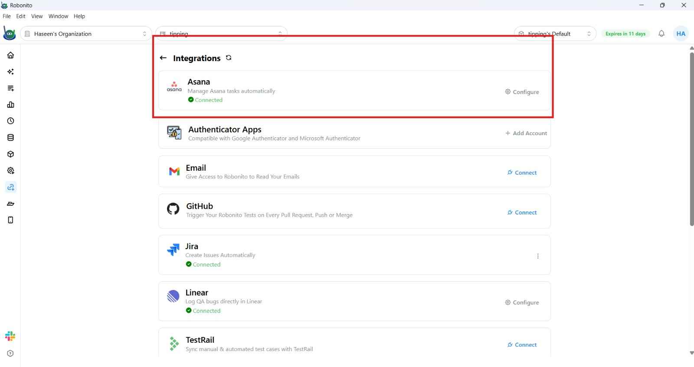
Task: Click the Expires in 11 days badge
Action: coord(625,33)
